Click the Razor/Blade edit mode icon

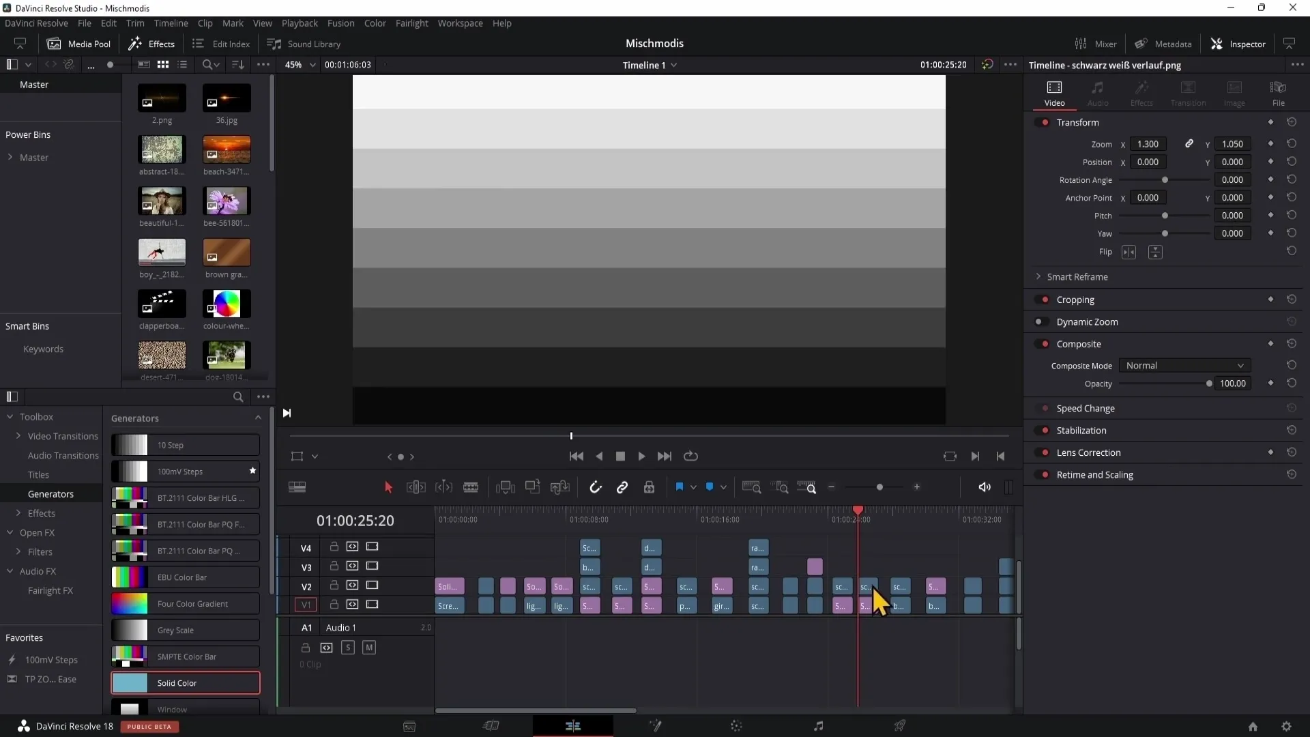coord(471,487)
